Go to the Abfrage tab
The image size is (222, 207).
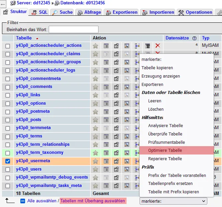tap(89, 12)
